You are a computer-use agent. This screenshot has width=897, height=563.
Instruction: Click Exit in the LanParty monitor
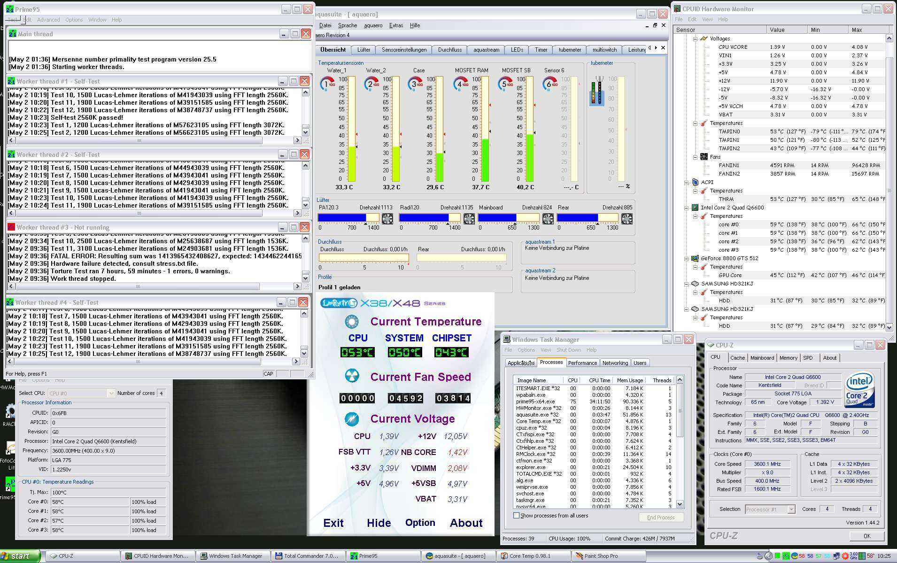click(333, 523)
